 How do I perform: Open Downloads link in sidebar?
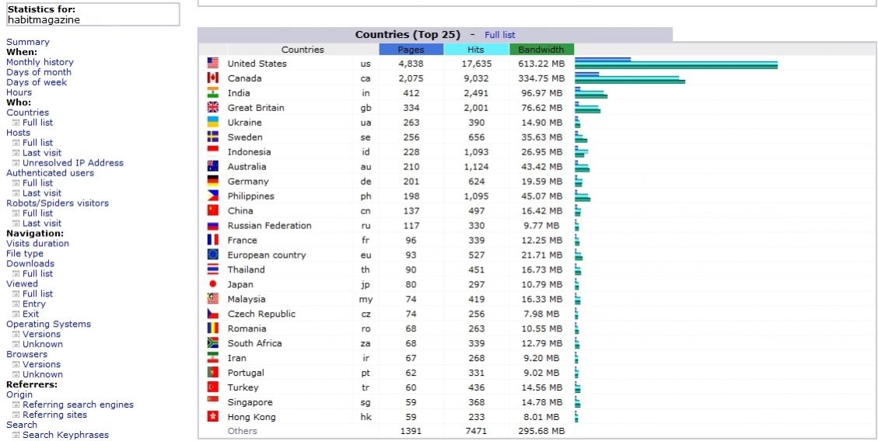pyautogui.click(x=30, y=263)
